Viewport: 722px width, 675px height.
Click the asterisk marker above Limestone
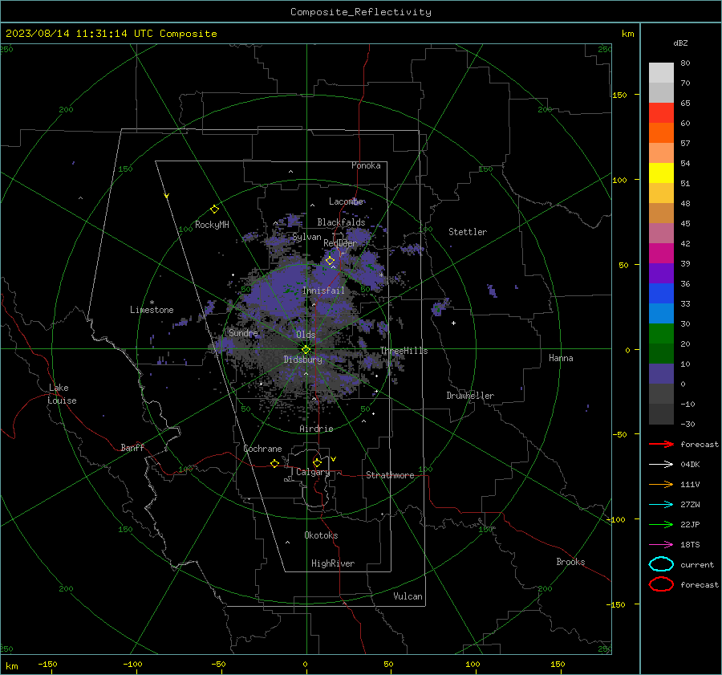152,303
